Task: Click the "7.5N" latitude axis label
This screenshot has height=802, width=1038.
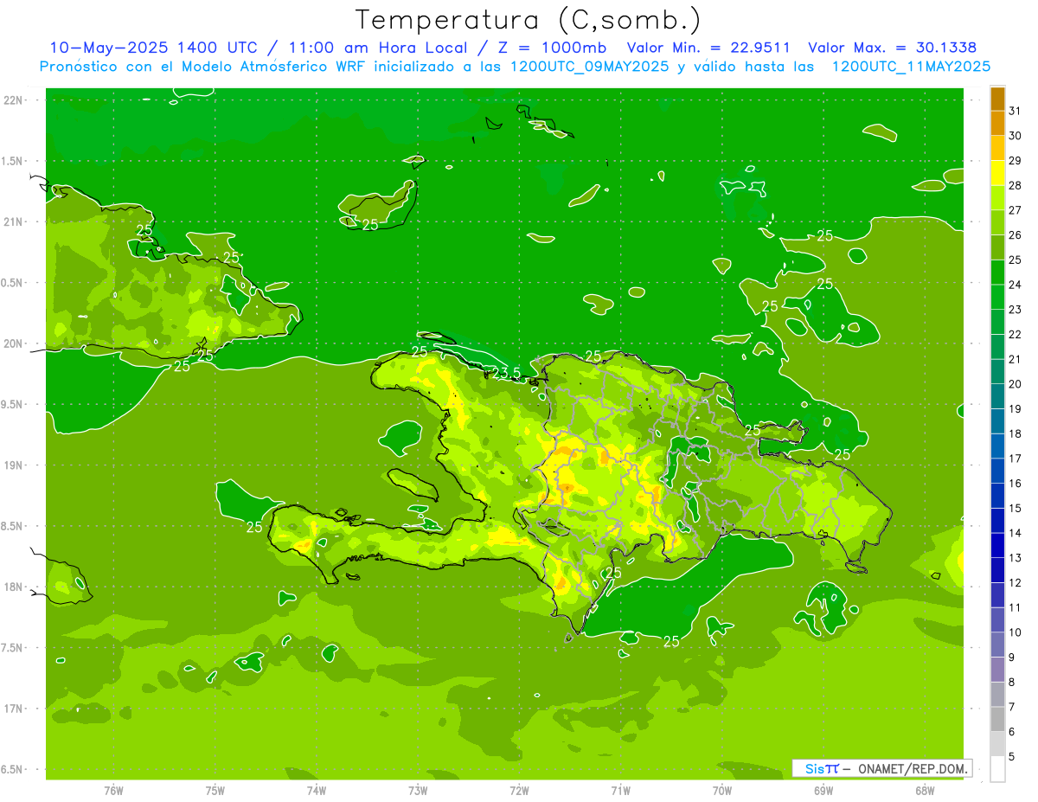Action: click(x=14, y=648)
